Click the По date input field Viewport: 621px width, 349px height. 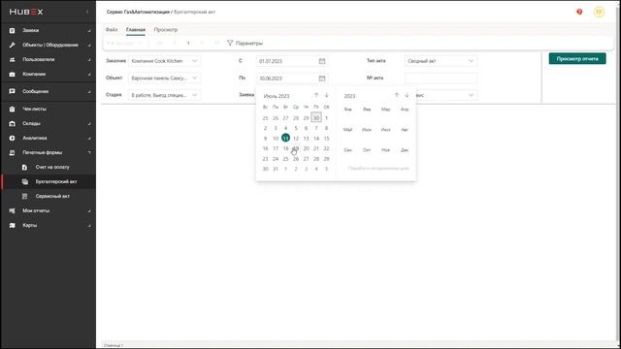tap(292, 79)
